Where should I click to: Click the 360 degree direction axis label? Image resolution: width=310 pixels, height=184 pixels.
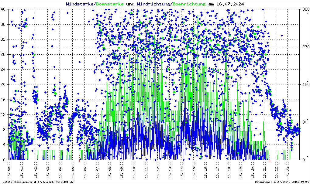[306, 9]
